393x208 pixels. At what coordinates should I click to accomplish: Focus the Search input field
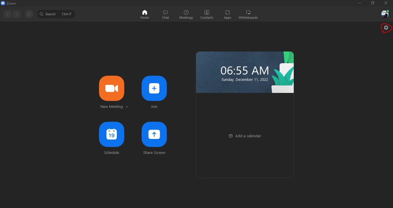(x=56, y=14)
